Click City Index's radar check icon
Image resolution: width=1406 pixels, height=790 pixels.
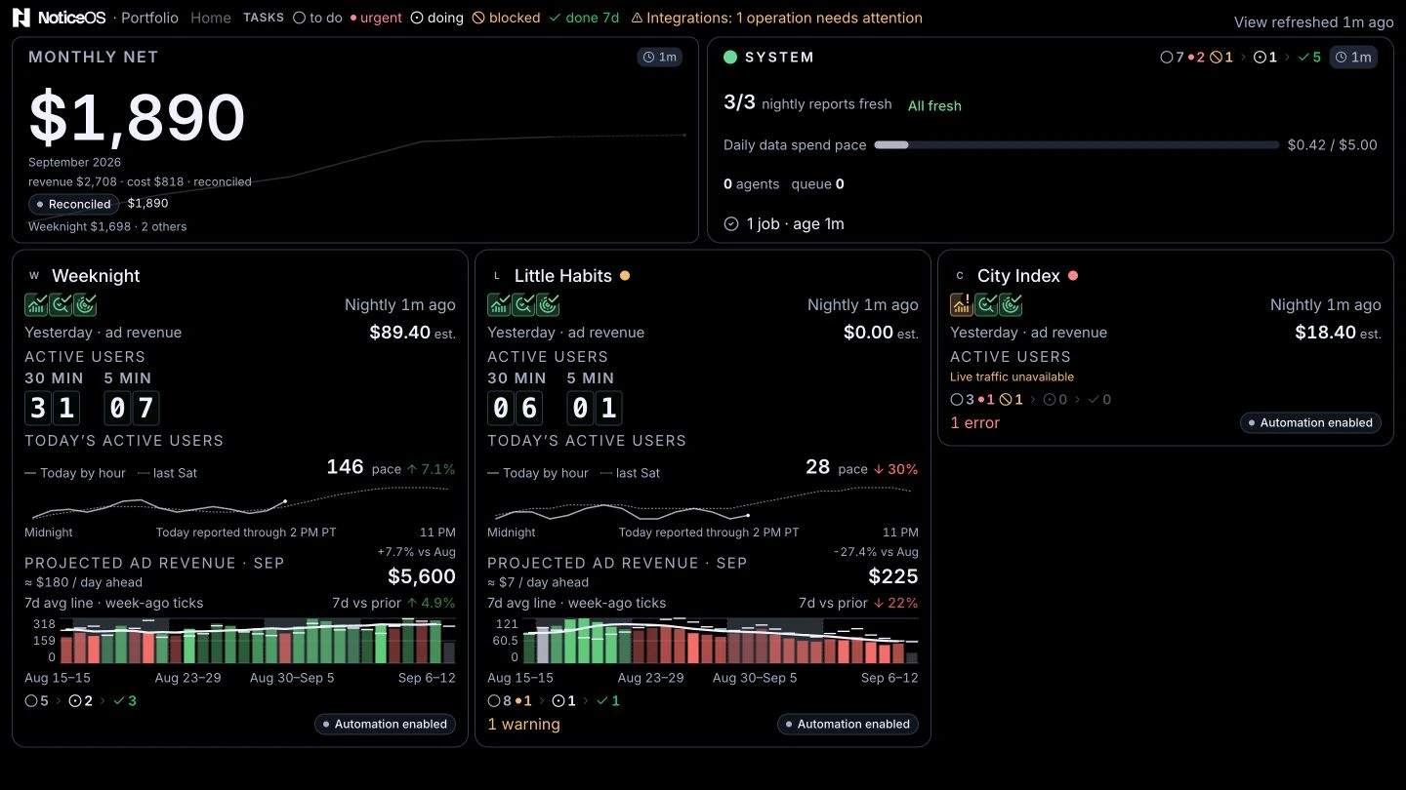click(x=1011, y=304)
